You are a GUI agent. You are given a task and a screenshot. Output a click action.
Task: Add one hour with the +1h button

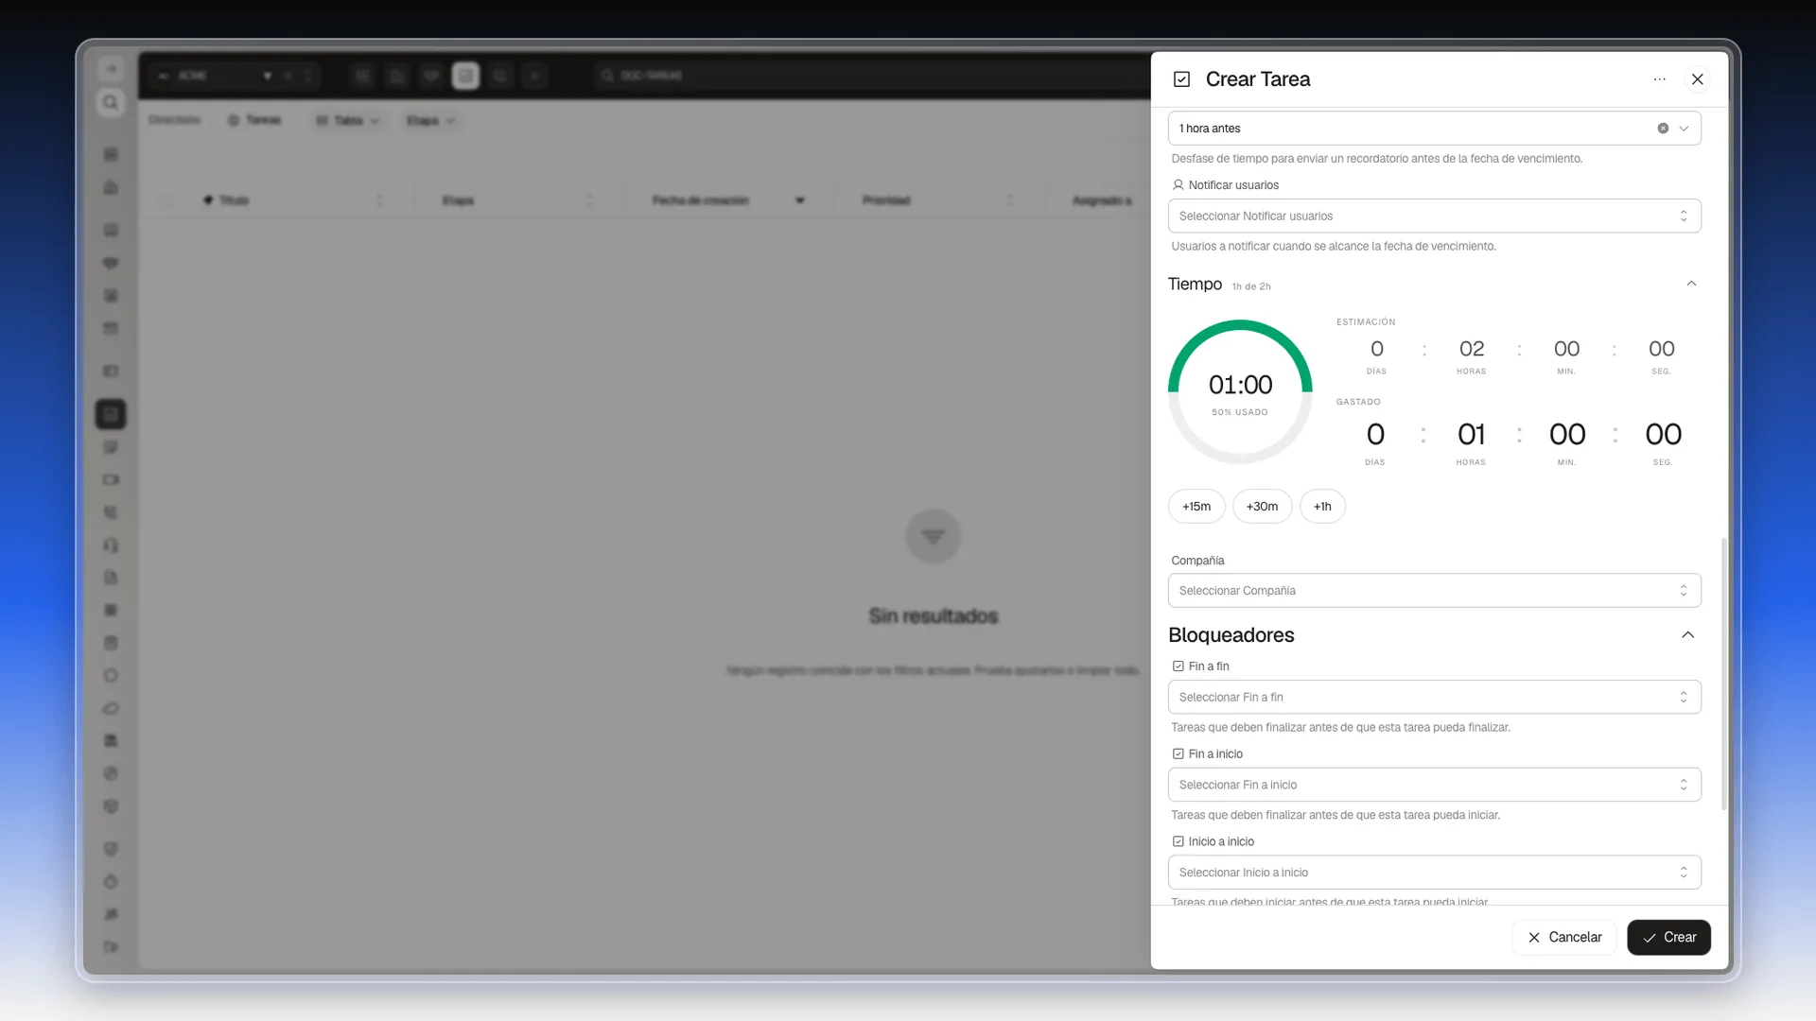[1322, 507]
